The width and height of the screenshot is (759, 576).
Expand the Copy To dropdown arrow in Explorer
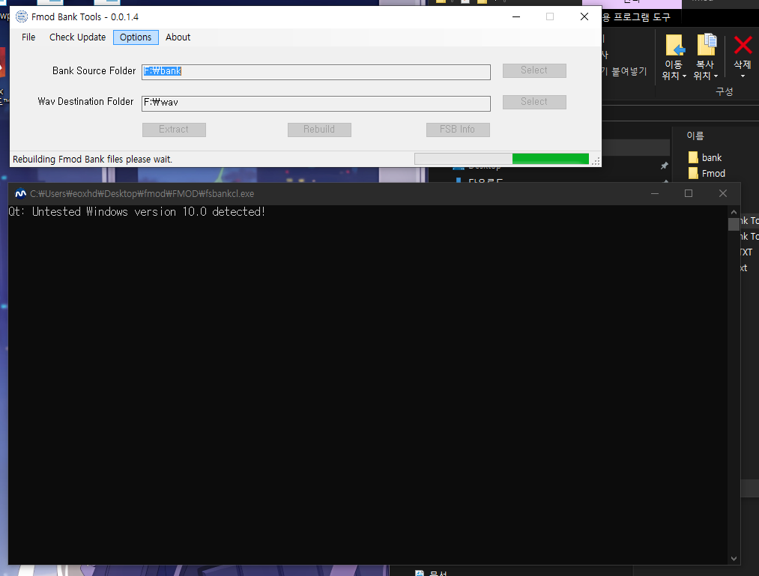tap(716, 76)
